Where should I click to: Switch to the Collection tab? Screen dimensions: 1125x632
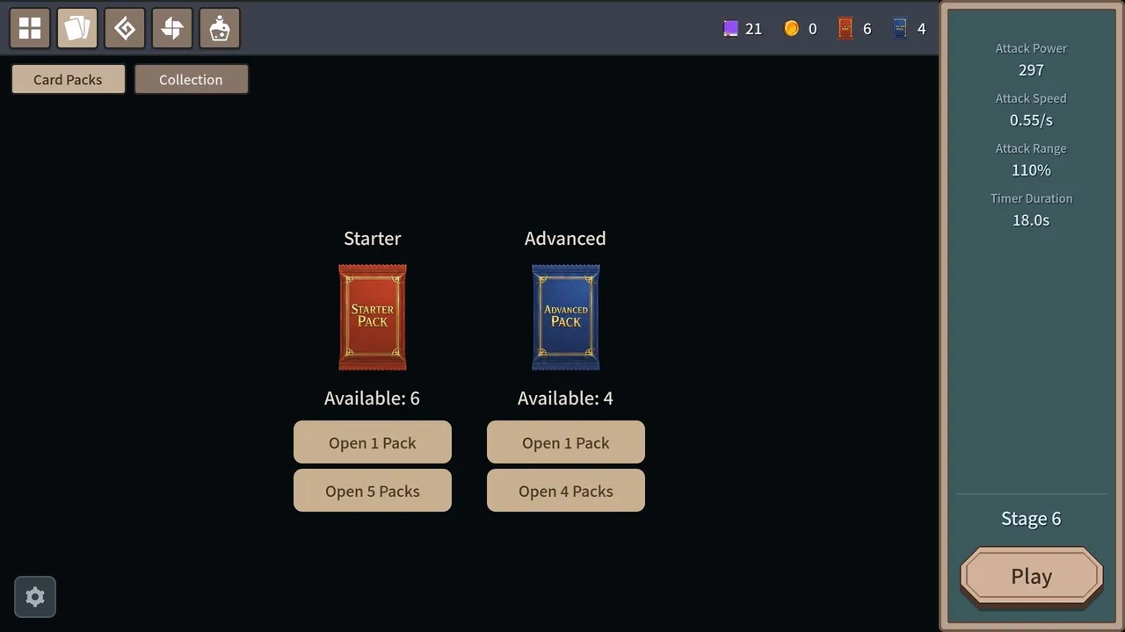(x=192, y=79)
